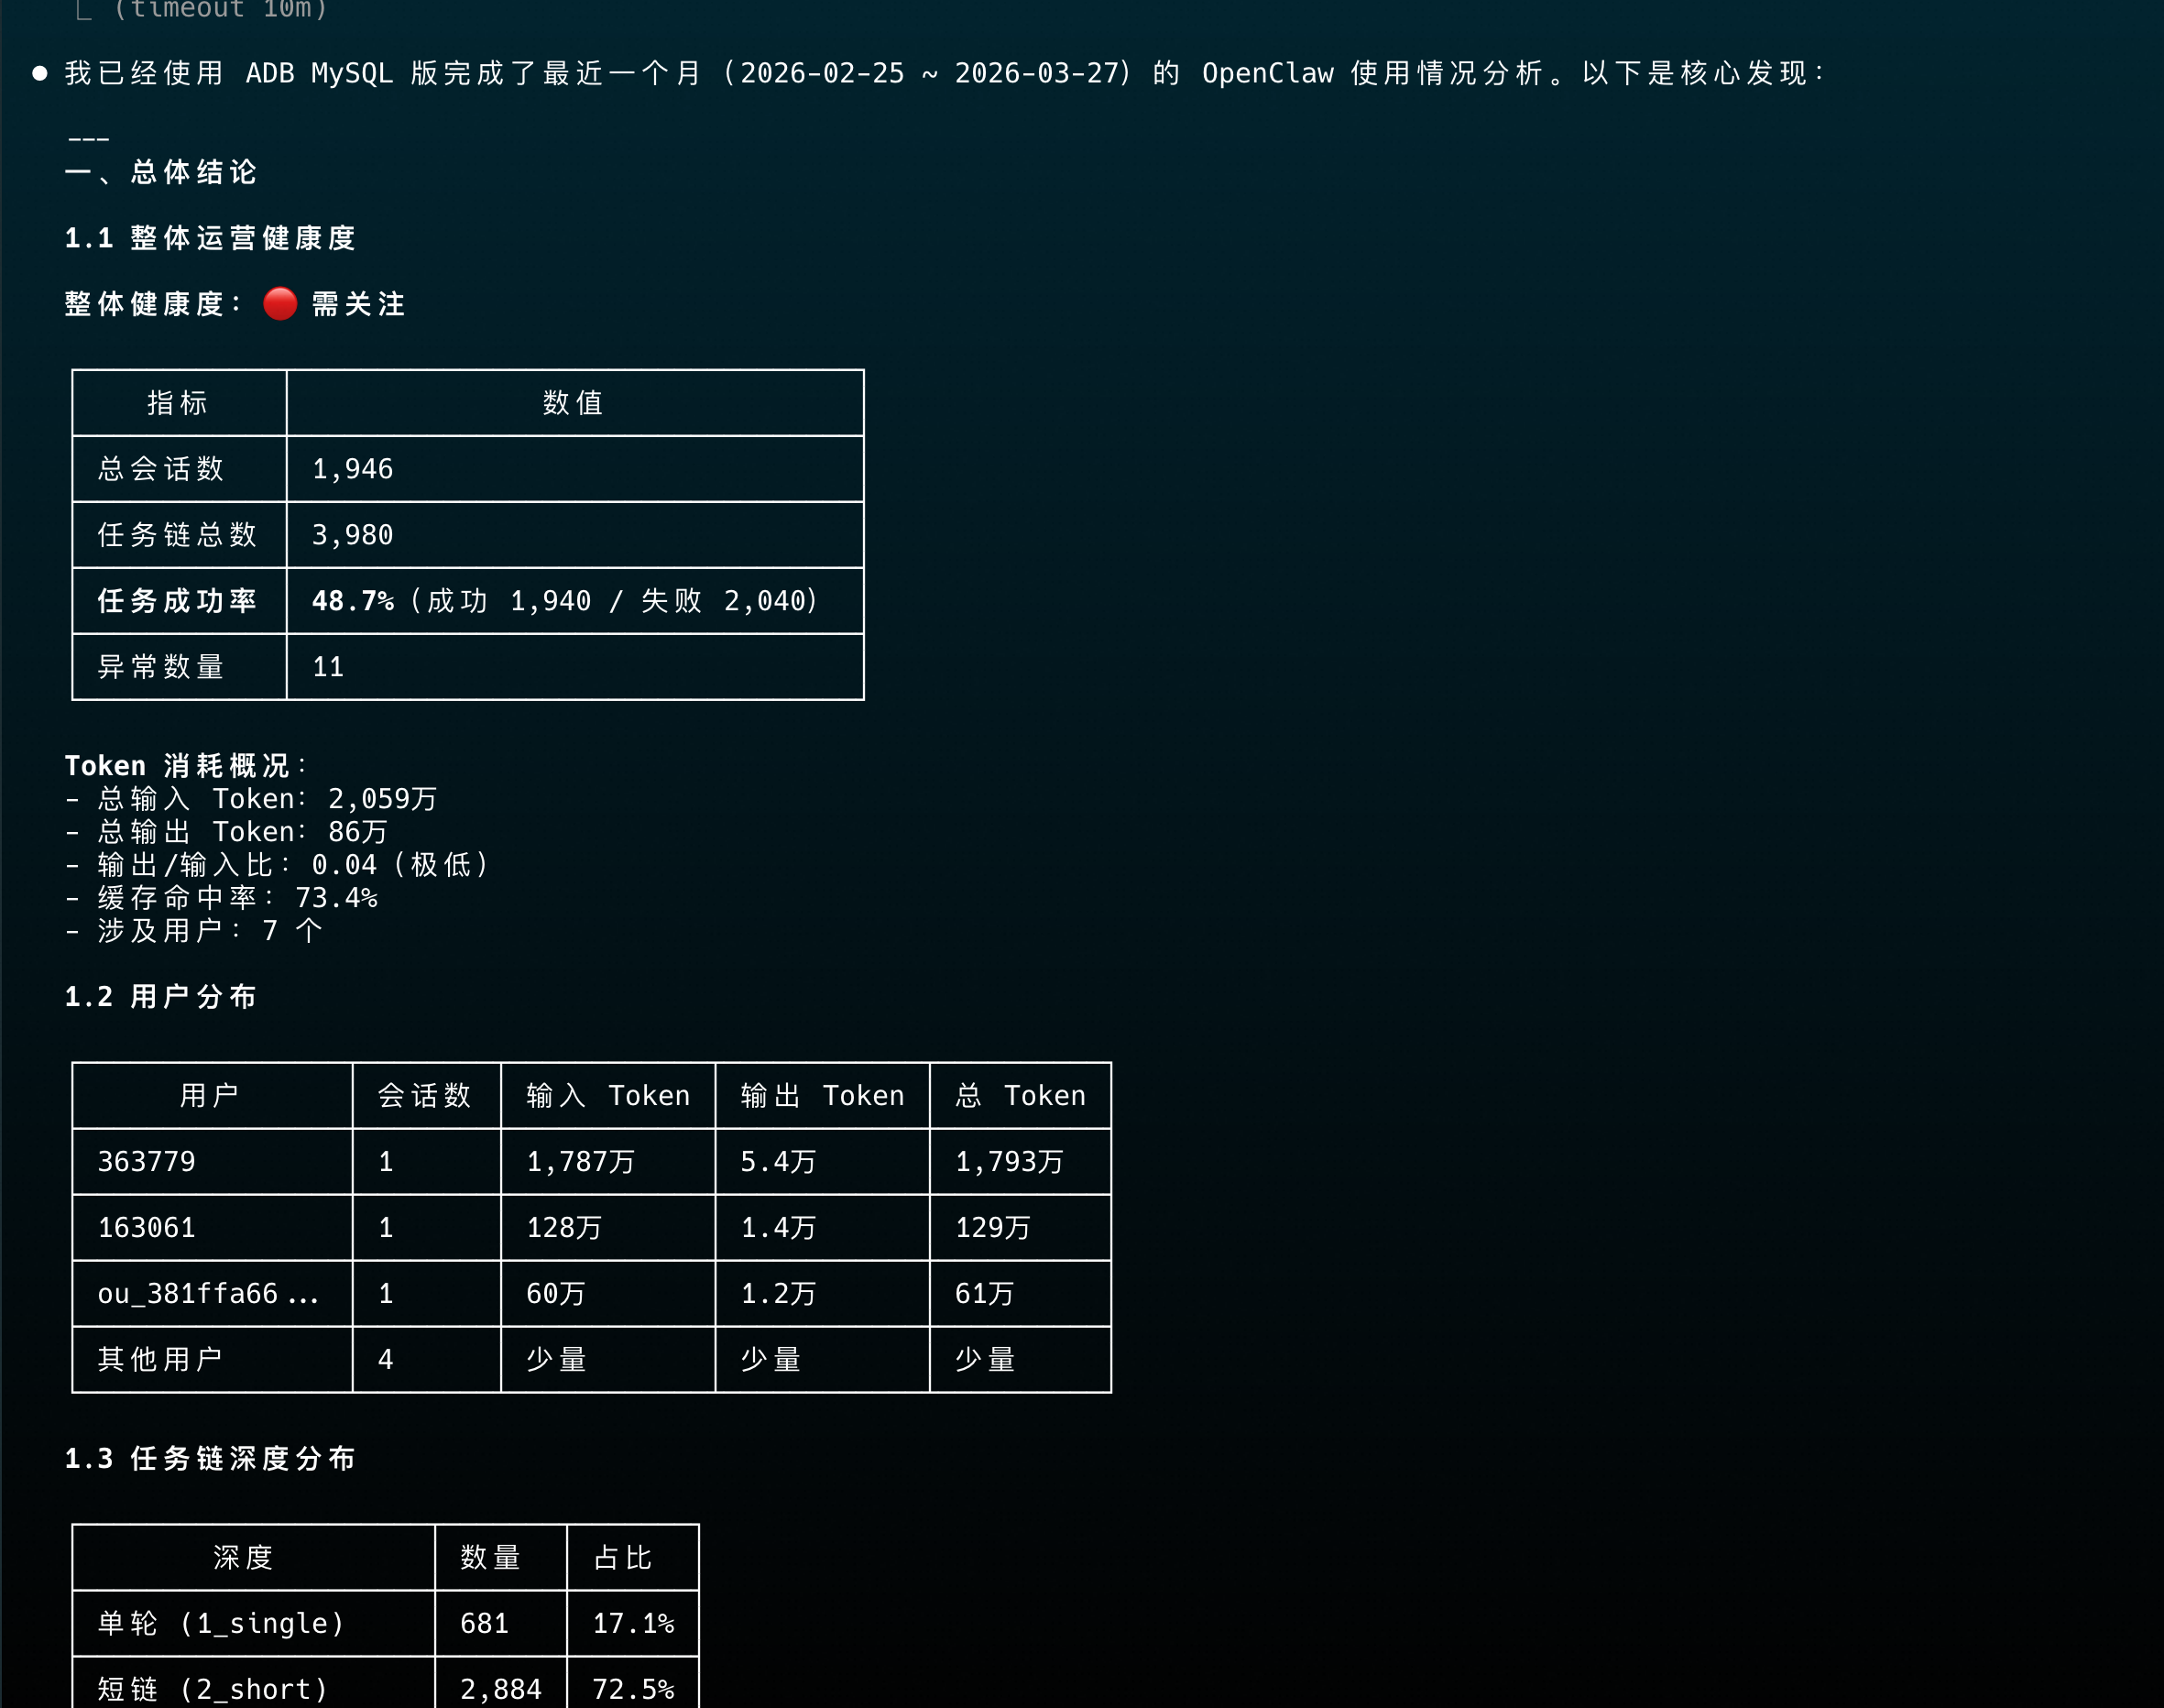This screenshot has width=2164, height=1708.
Task: Click the '任务链总数' row label
Action: [x=177, y=535]
